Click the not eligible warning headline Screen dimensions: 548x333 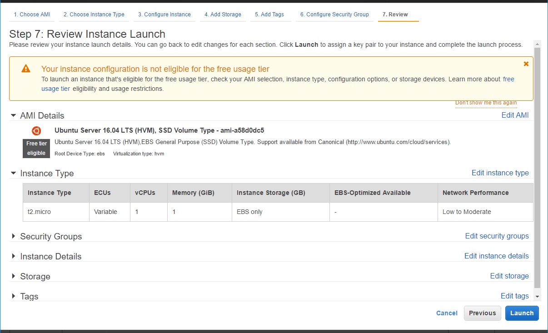155,69
